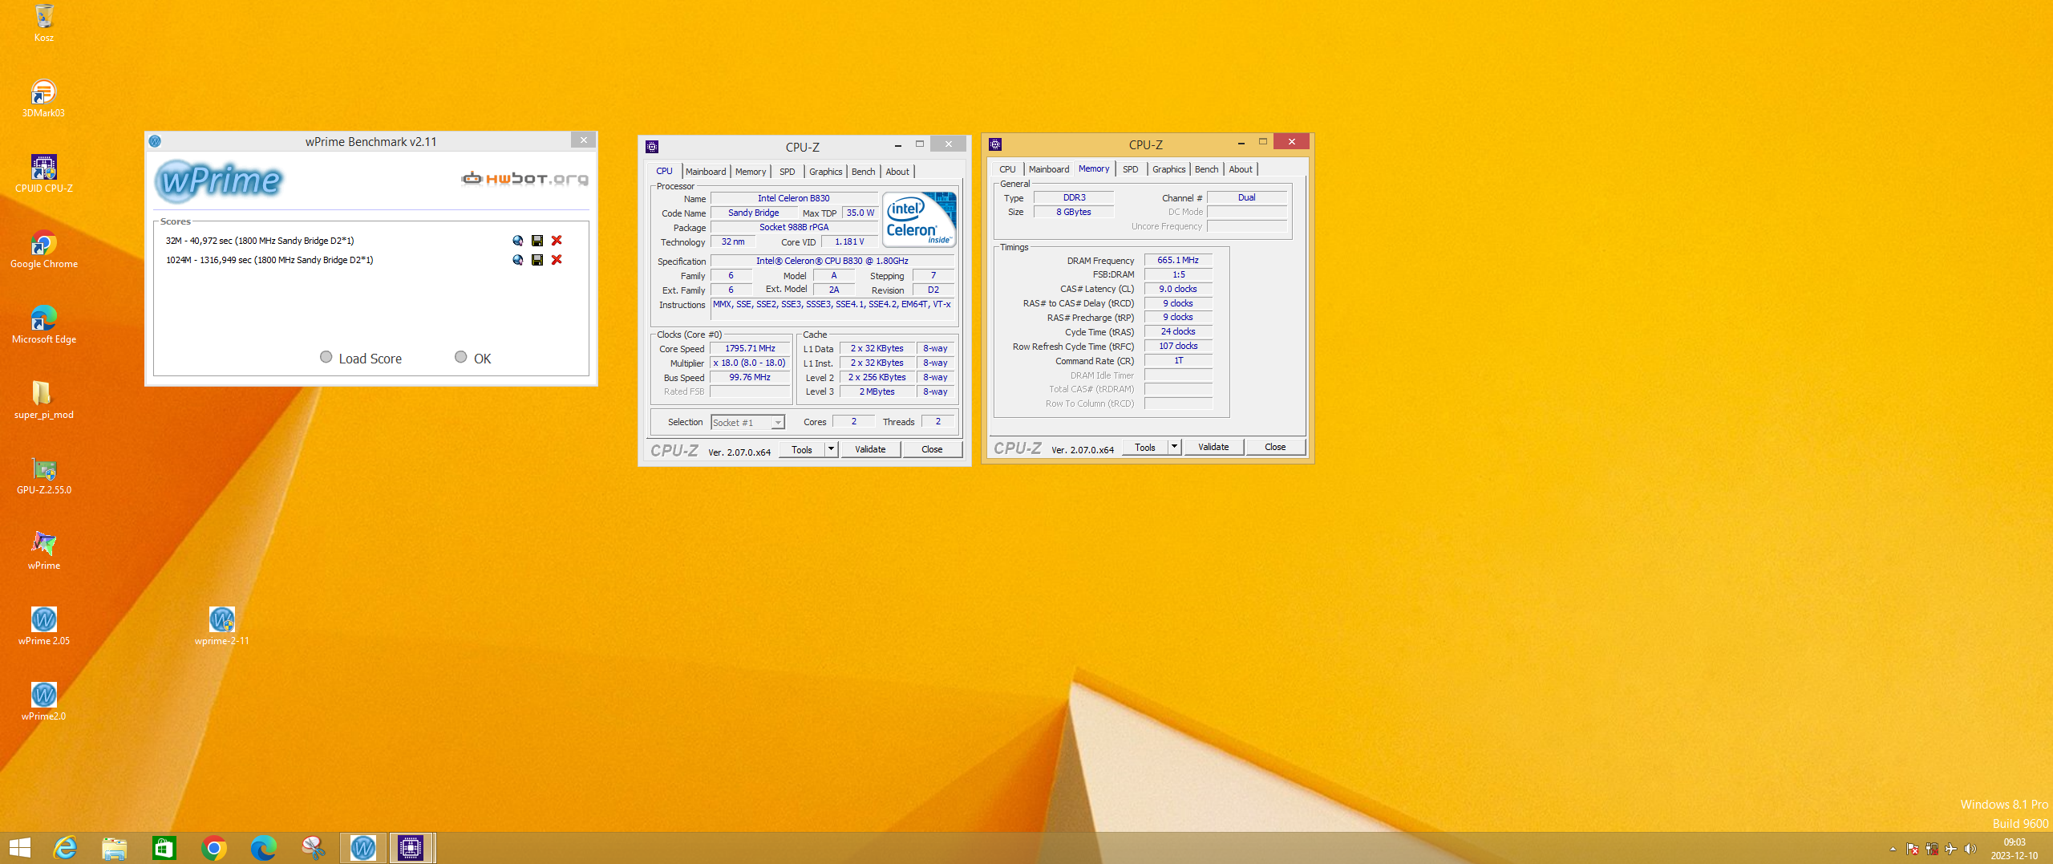Select the Load Score radio button
The height and width of the screenshot is (864, 2053).
(x=326, y=357)
